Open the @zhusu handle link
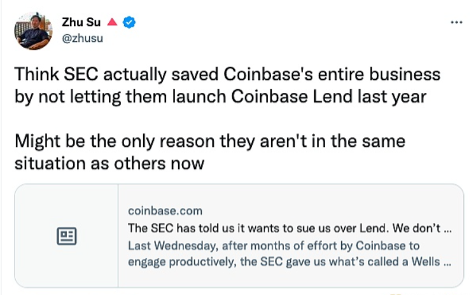The height and width of the screenshot is (295, 476). [x=81, y=38]
